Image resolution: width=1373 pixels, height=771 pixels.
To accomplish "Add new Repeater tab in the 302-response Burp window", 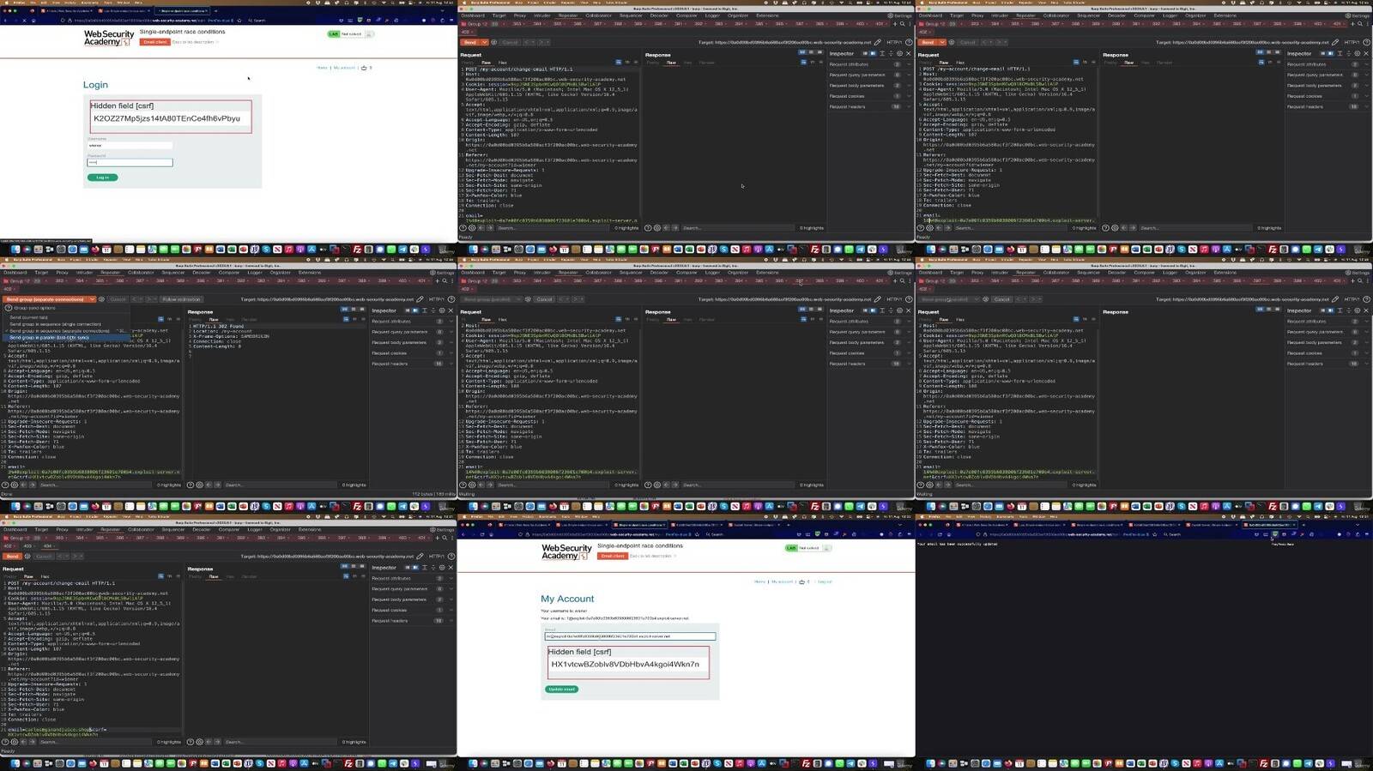I will [x=437, y=280].
